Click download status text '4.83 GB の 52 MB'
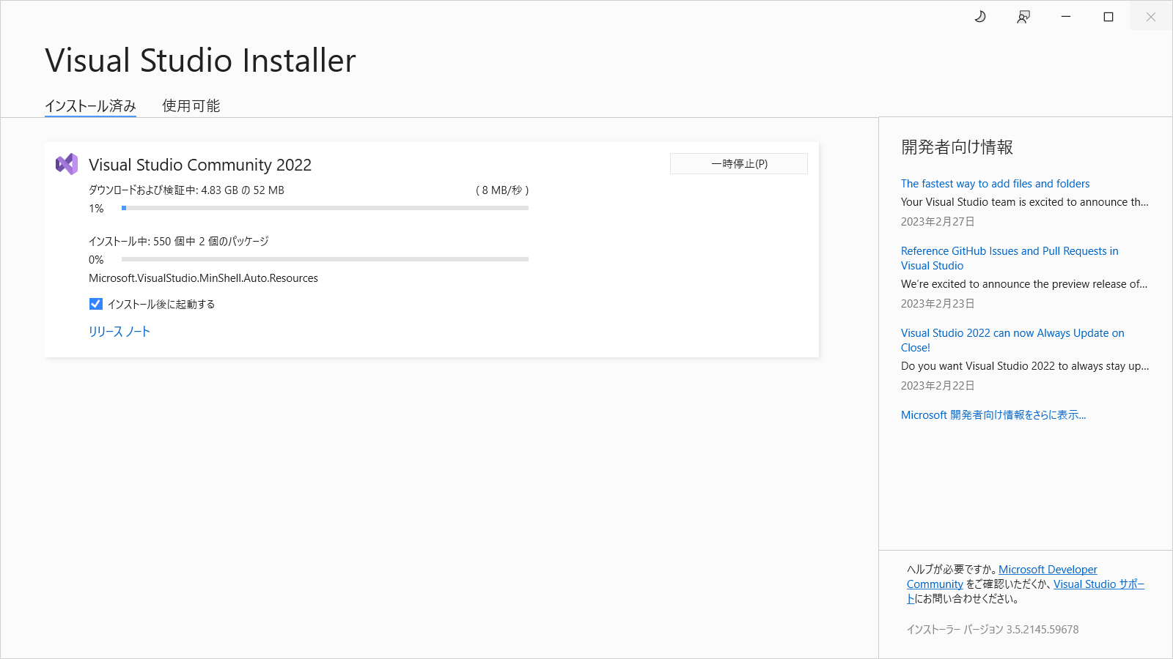The width and height of the screenshot is (1173, 659). coord(243,190)
